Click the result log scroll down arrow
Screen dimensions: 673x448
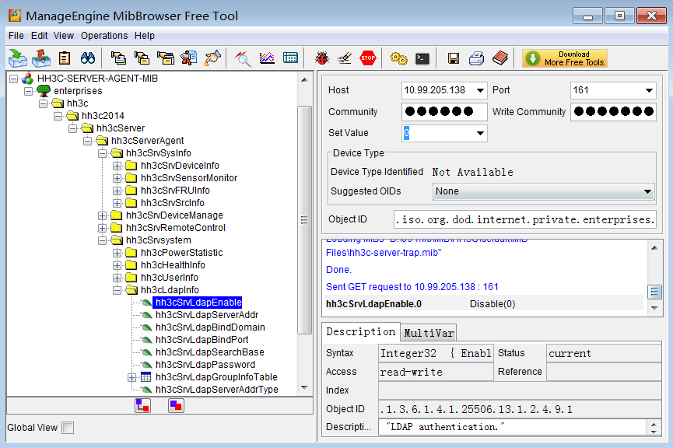pyautogui.click(x=654, y=308)
